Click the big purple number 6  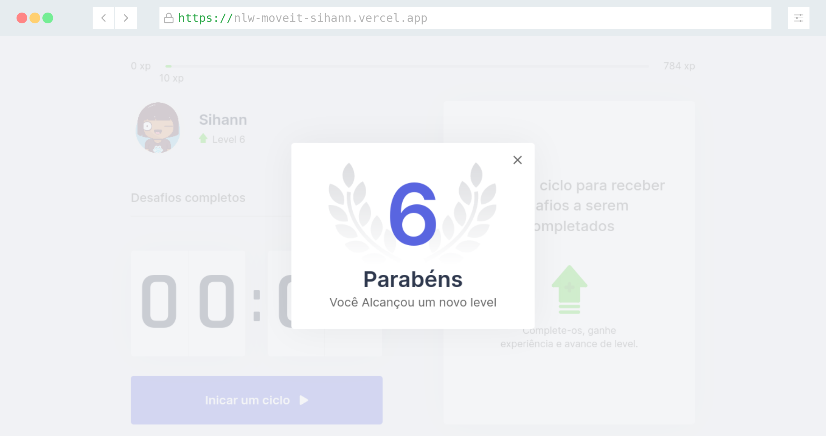tap(413, 214)
